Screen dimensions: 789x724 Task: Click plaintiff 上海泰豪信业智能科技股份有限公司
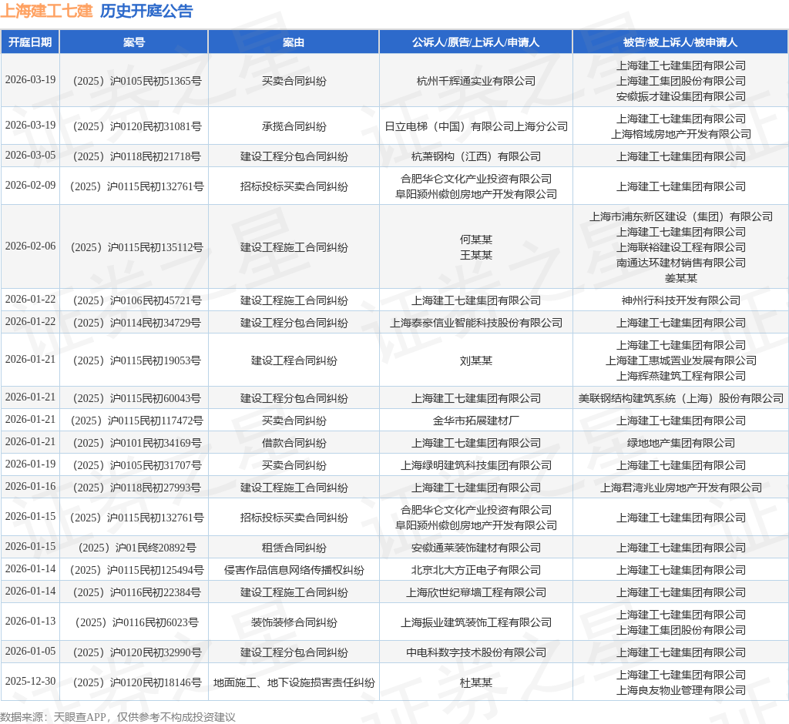(x=476, y=323)
